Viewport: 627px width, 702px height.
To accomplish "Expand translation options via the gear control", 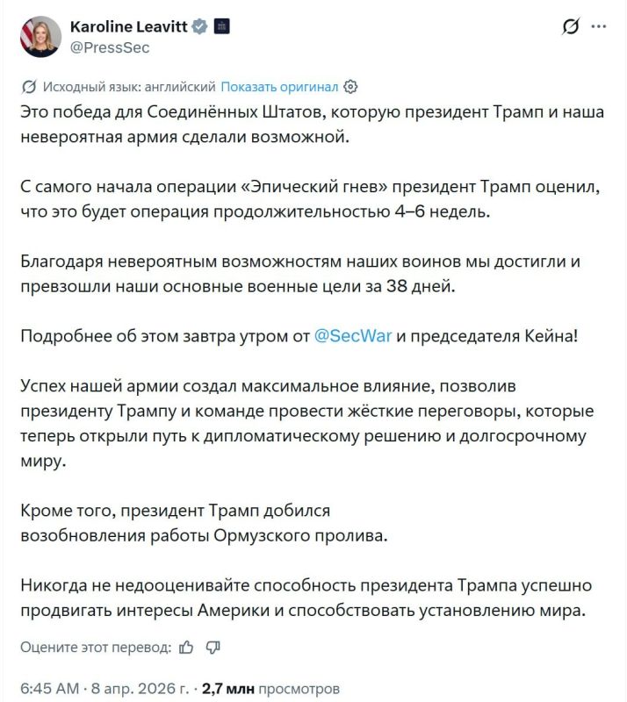I will click(x=351, y=88).
